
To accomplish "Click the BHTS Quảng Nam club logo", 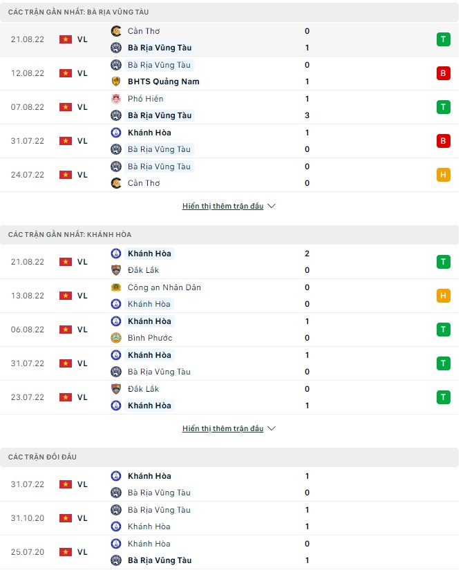I will [116, 82].
